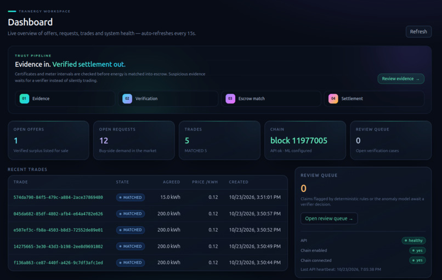Click the 02 Verification step badge
The image size is (442, 280).
click(127, 99)
